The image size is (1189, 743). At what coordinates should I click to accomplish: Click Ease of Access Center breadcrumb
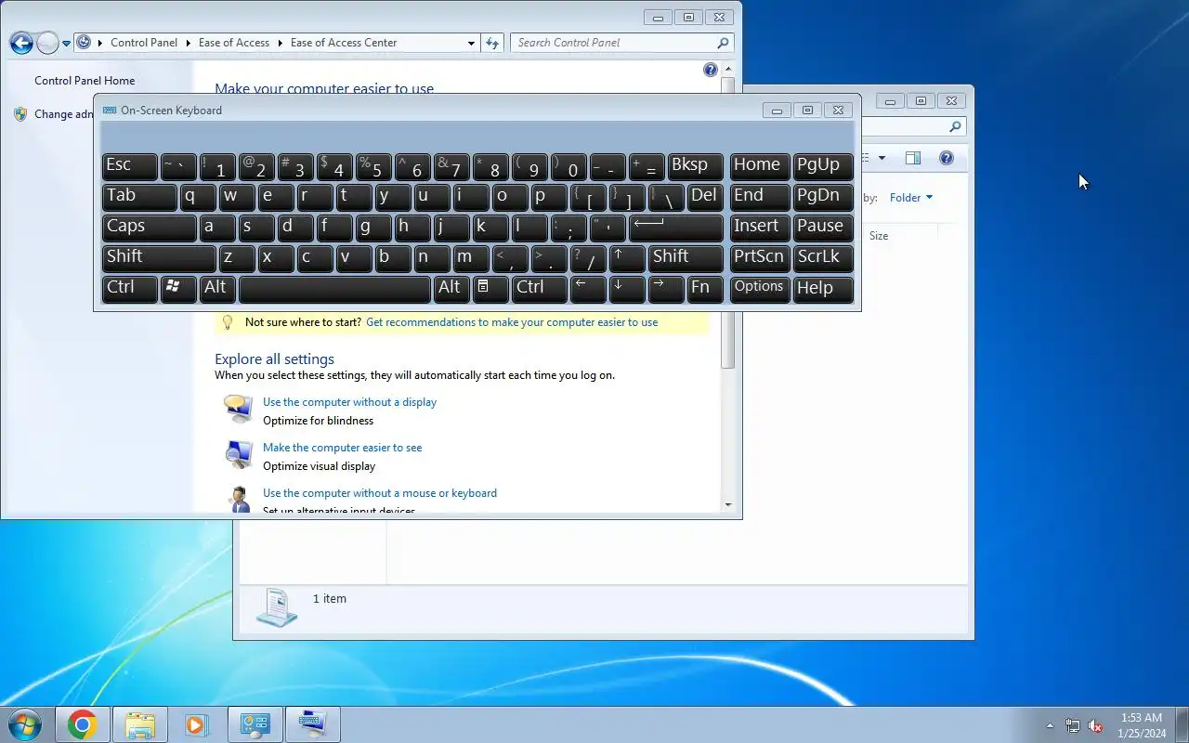(344, 43)
